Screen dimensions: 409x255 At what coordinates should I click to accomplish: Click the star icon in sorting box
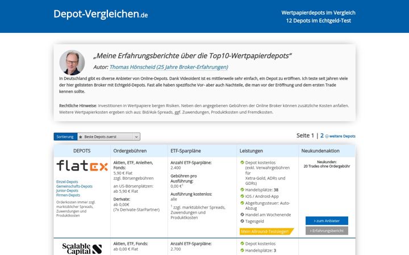point(81,137)
